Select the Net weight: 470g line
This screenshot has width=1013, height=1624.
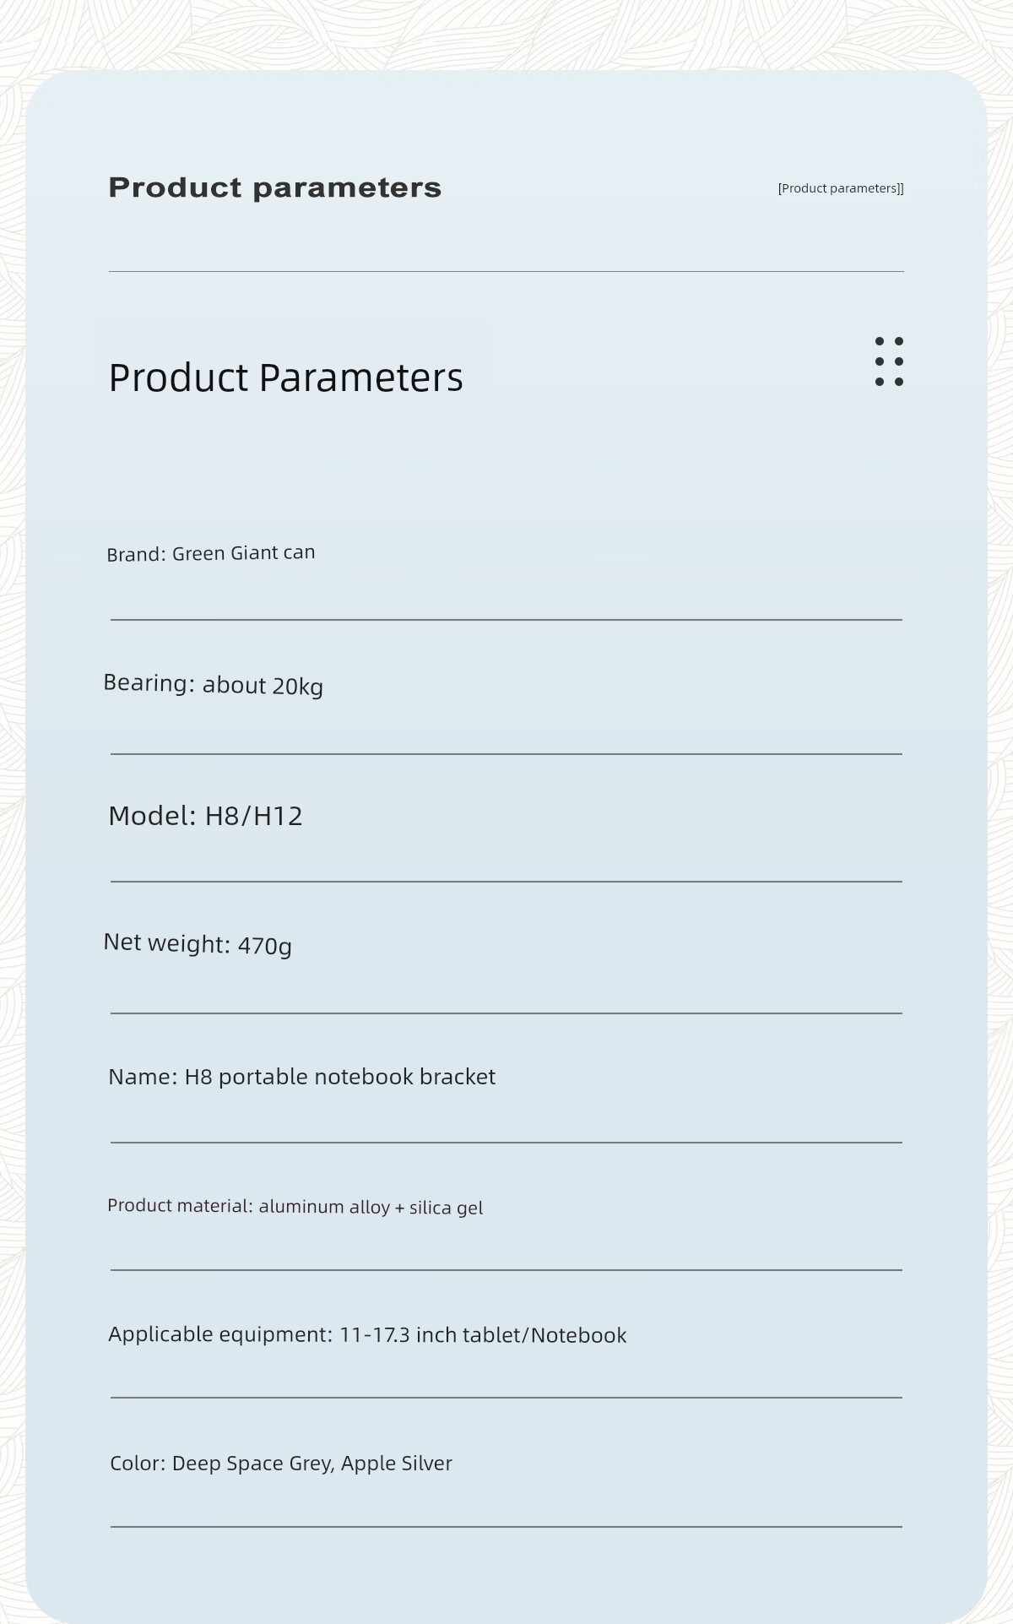tap(198, 944)
